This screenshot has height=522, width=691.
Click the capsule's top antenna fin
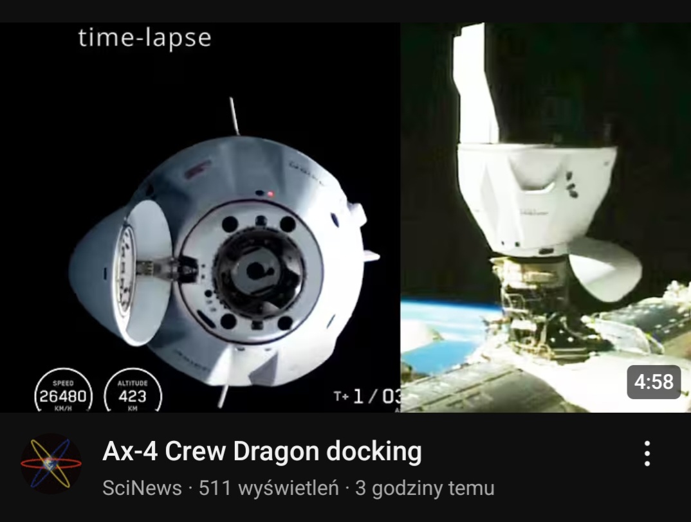click(234, 116)
